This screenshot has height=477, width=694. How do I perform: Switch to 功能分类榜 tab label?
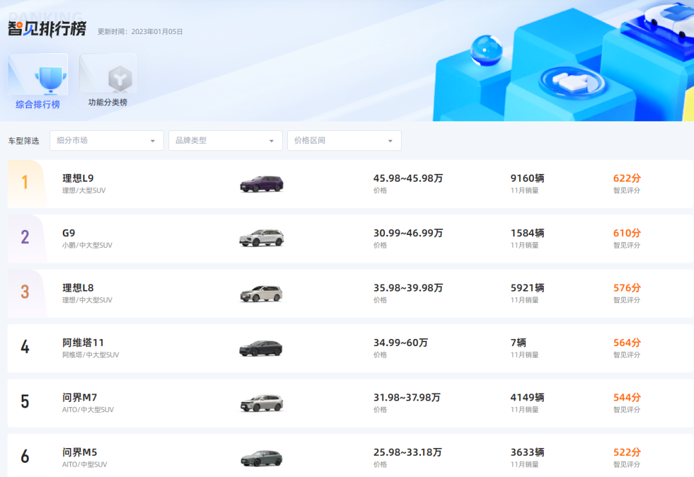coord(107,102)
